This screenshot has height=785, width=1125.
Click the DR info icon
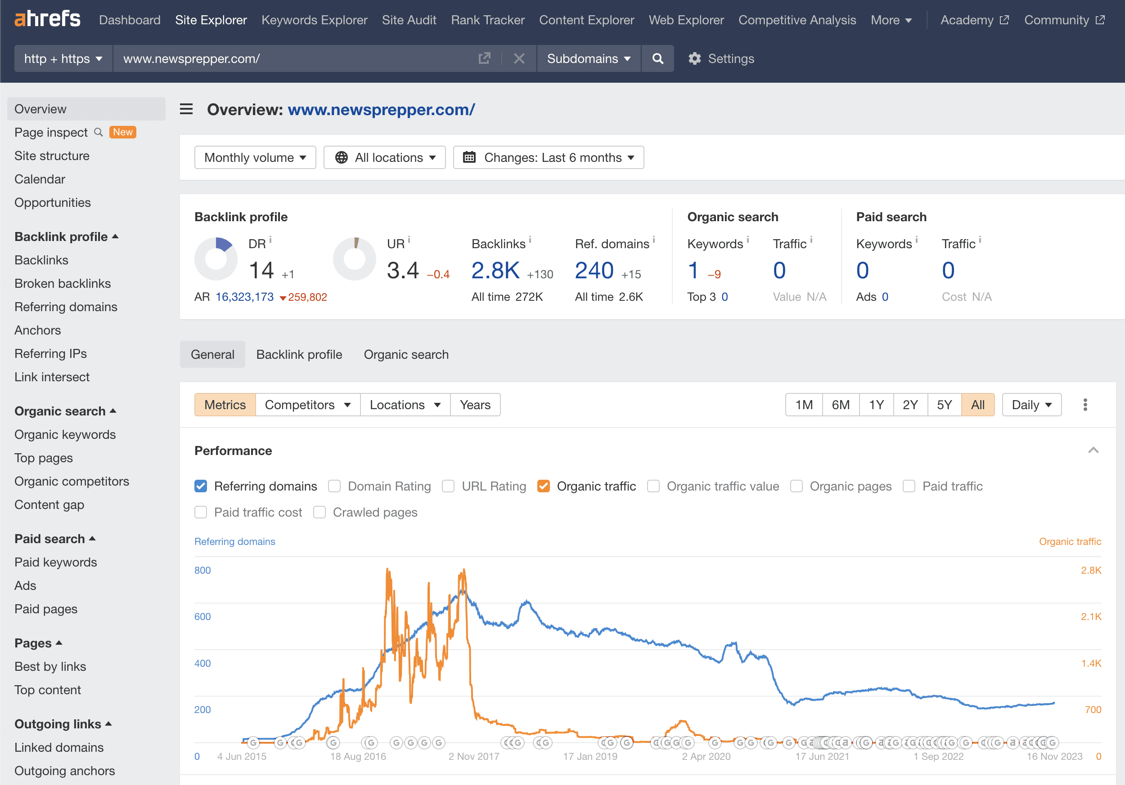pyautogui.click(x=270, y=239)
